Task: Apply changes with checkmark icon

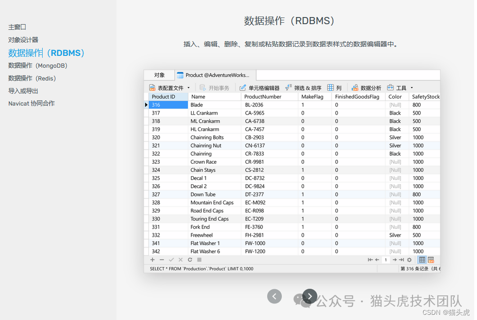Action: point(171,260)
